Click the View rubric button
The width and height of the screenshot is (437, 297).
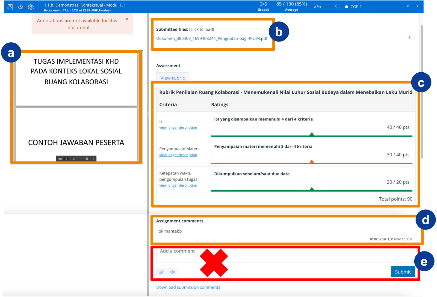173,78
